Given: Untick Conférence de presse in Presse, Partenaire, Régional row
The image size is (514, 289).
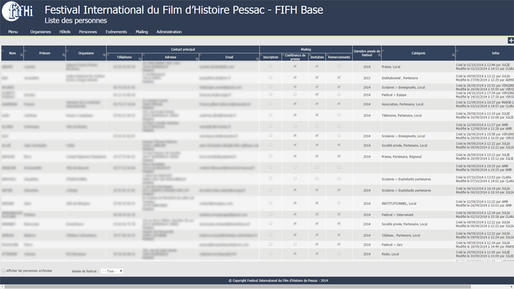Looking at the screenshot, I should point(295,156).
